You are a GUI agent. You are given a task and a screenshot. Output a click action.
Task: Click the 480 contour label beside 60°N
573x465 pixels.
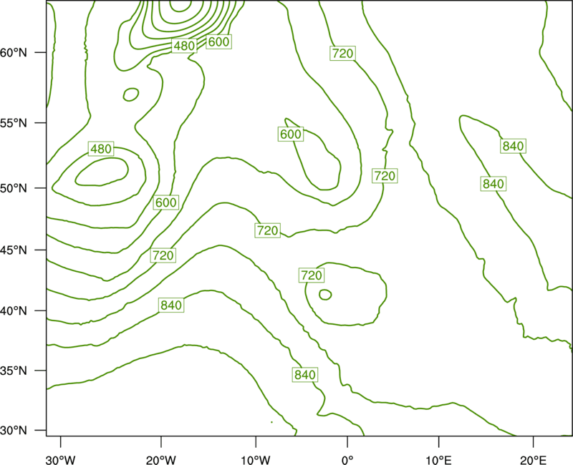(184, 46)
